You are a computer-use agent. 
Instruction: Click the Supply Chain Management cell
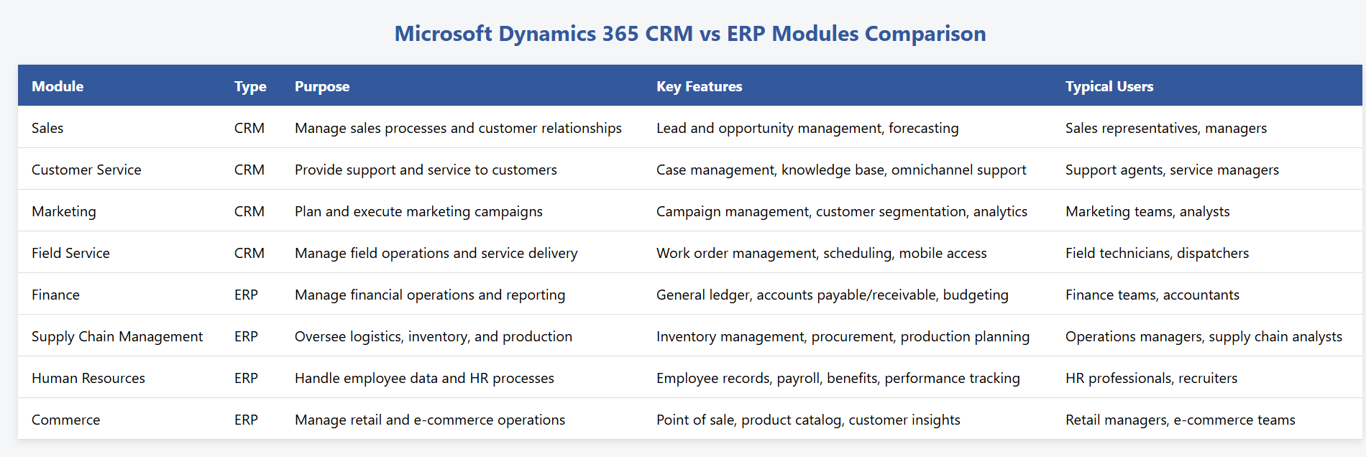click(x=117, y=336)
